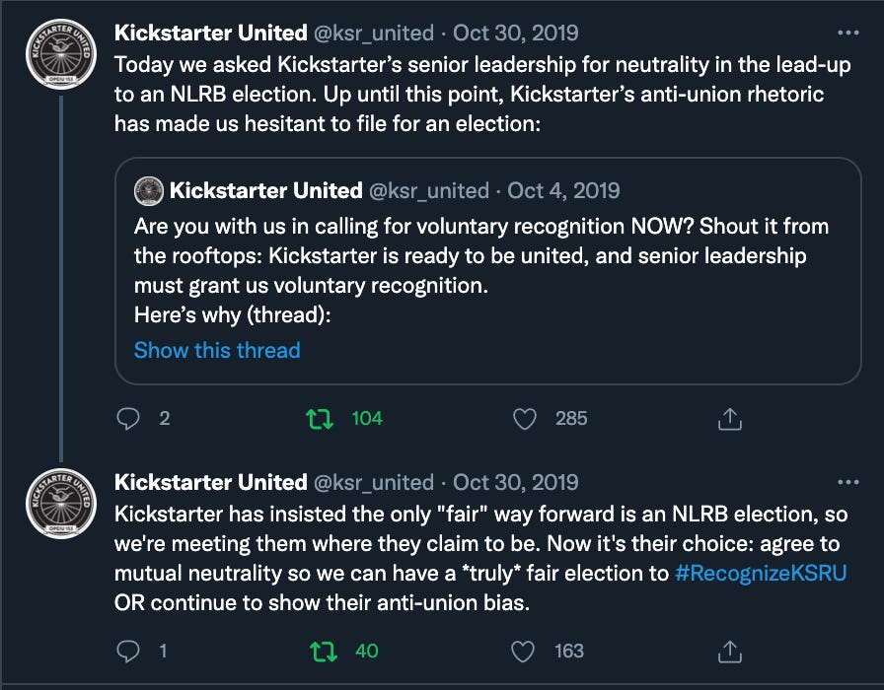Open more options on first tweet
Image resolution: width=884 pixels, height=690 pixels.
(x=847, y=33)
